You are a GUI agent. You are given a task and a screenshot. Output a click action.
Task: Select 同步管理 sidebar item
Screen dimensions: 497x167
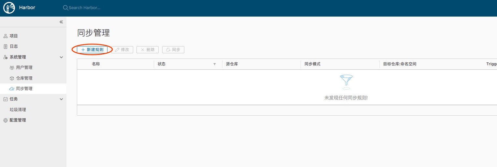click(x=24, y=89)
